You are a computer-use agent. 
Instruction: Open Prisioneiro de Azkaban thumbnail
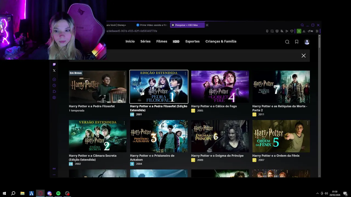click(159, 136)
